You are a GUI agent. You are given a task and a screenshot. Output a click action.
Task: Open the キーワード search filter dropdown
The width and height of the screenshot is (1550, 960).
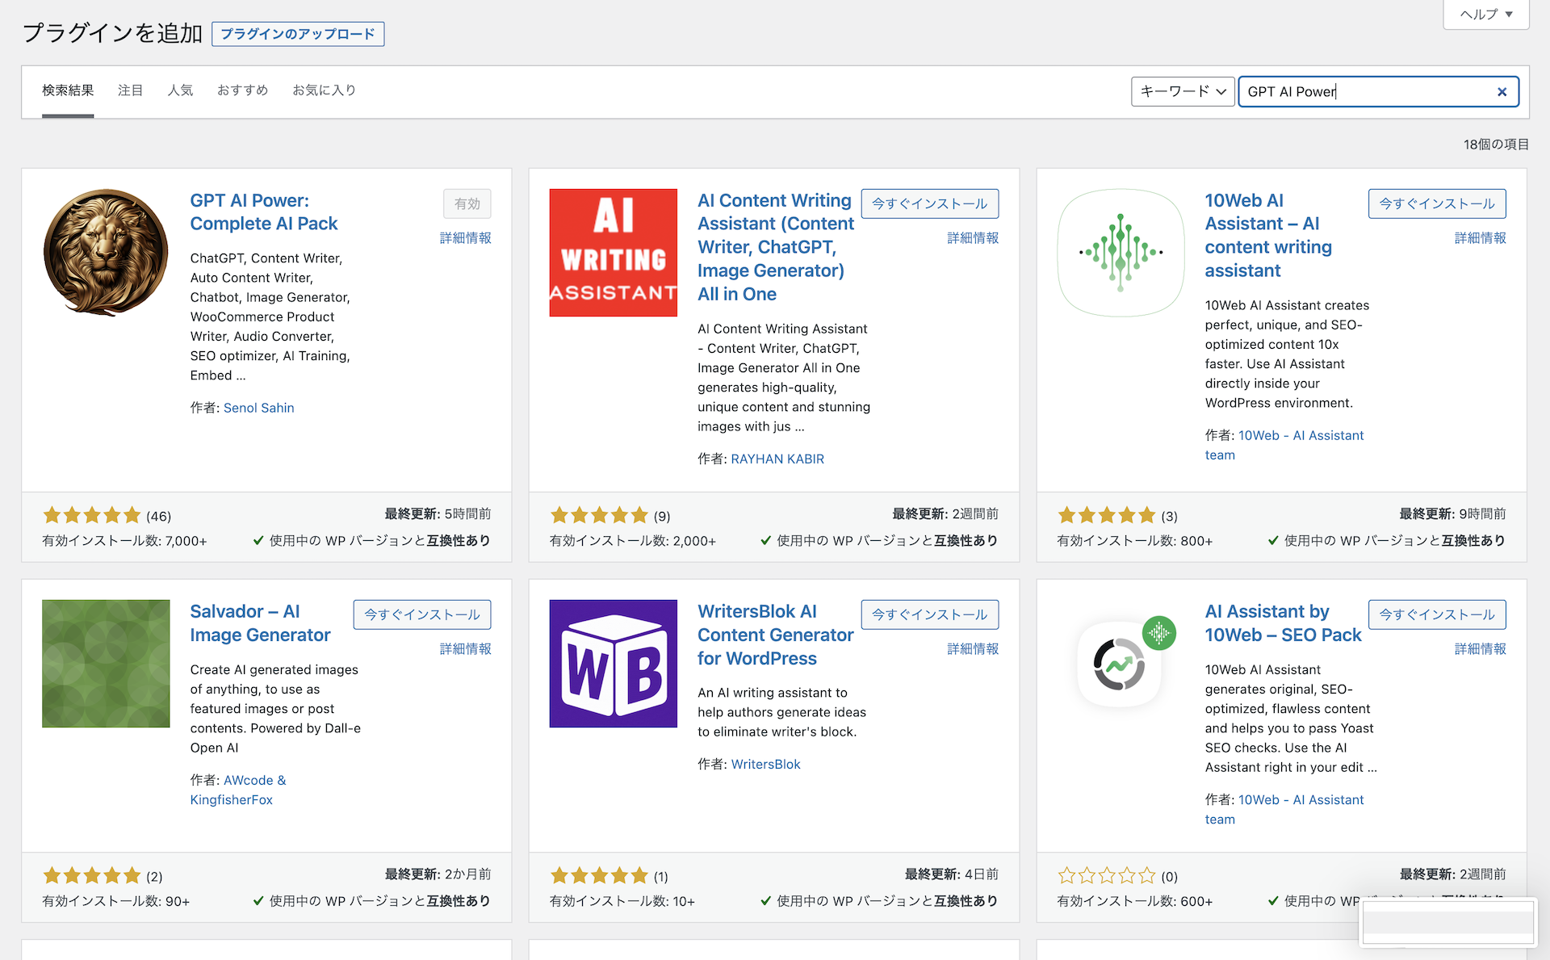(1182, 91)
